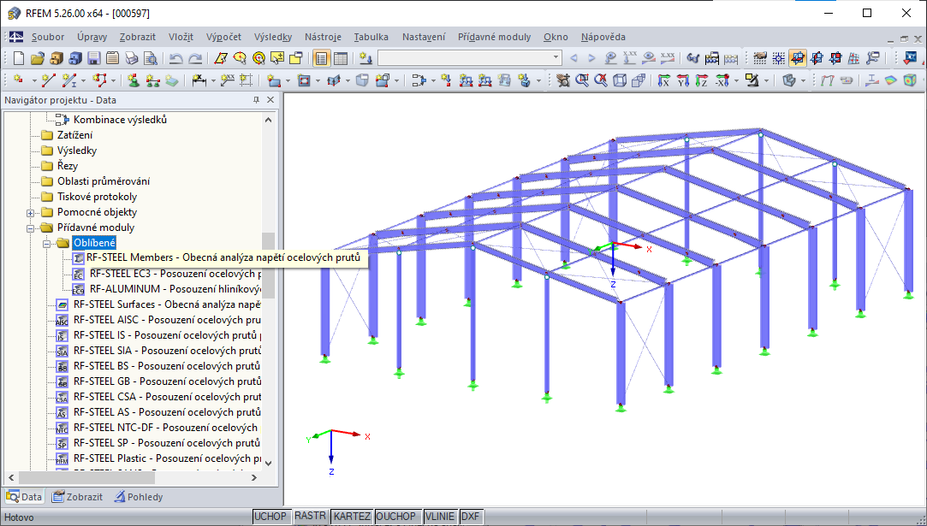Open dropdown arrow next to surface tool
Viewport: 927px width, 526px height.
[x=288, y=80]
